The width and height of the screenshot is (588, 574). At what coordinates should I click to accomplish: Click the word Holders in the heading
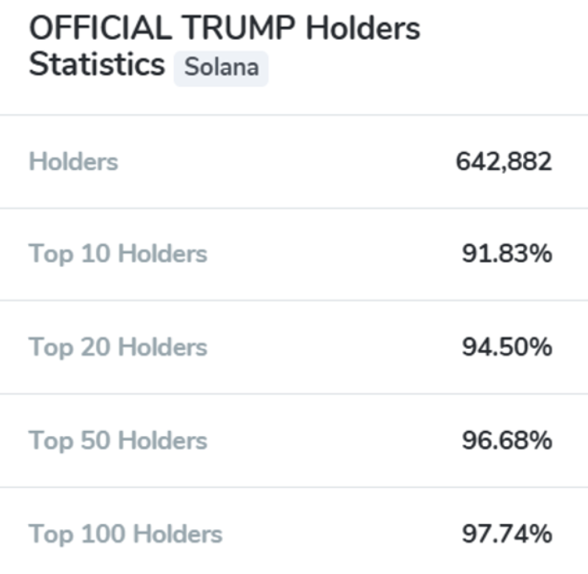click(363, 29)
